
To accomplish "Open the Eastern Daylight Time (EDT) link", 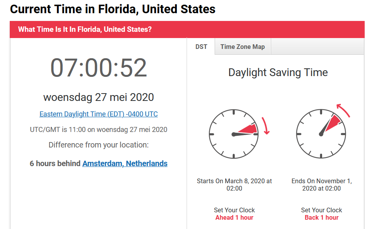I will click(99, 114).
